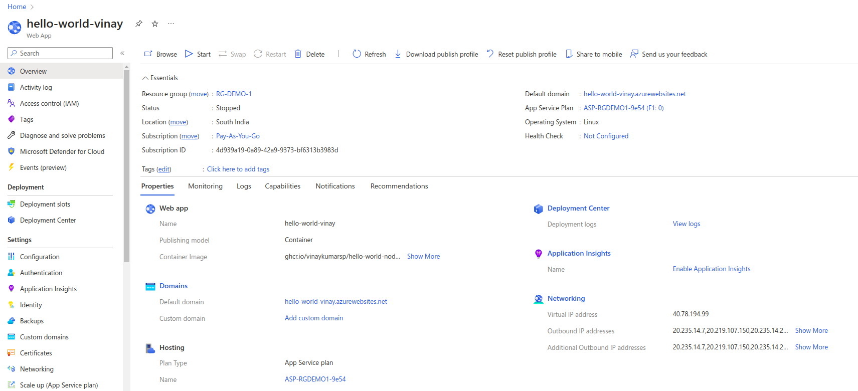Show More Outbound IP addresses

click(x=811, y=330)
